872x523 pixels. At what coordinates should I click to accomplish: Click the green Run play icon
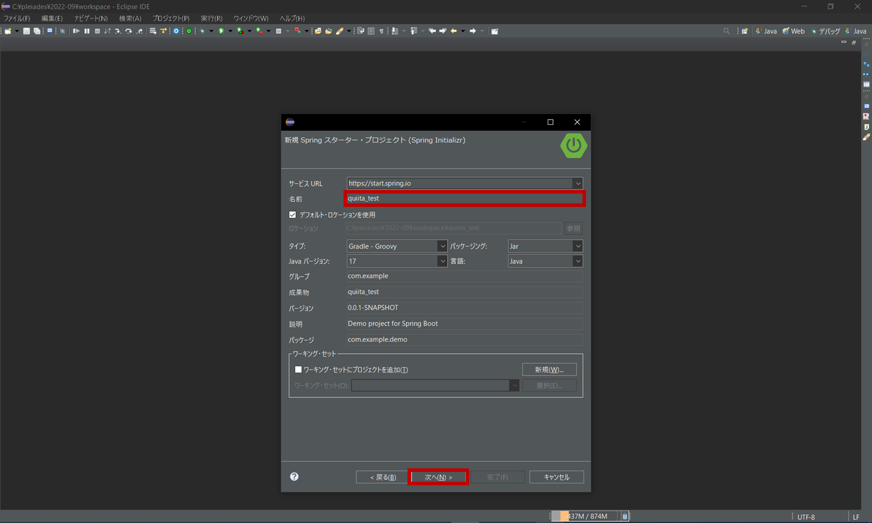pyautogui.click(x=221, y=31)
